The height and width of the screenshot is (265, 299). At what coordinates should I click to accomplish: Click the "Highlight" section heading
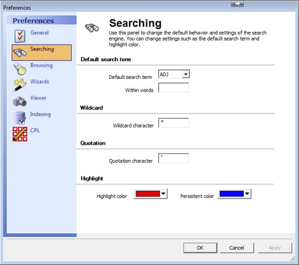pos(92,179)
